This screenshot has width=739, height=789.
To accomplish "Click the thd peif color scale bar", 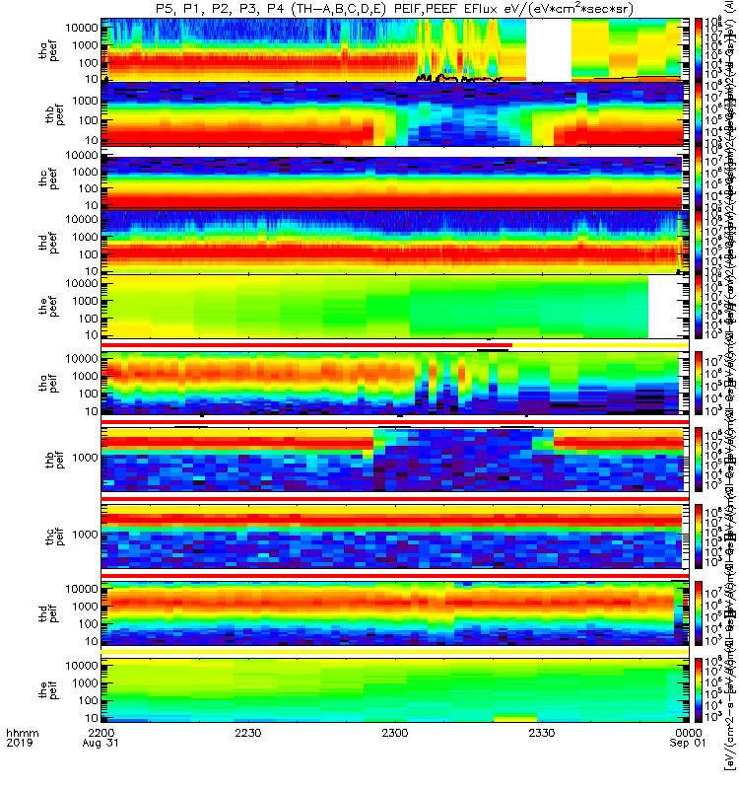I will click(x=699, y=613).
